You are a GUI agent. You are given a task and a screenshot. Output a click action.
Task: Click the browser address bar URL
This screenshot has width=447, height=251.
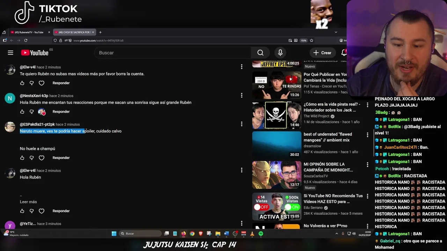[98, 40]
